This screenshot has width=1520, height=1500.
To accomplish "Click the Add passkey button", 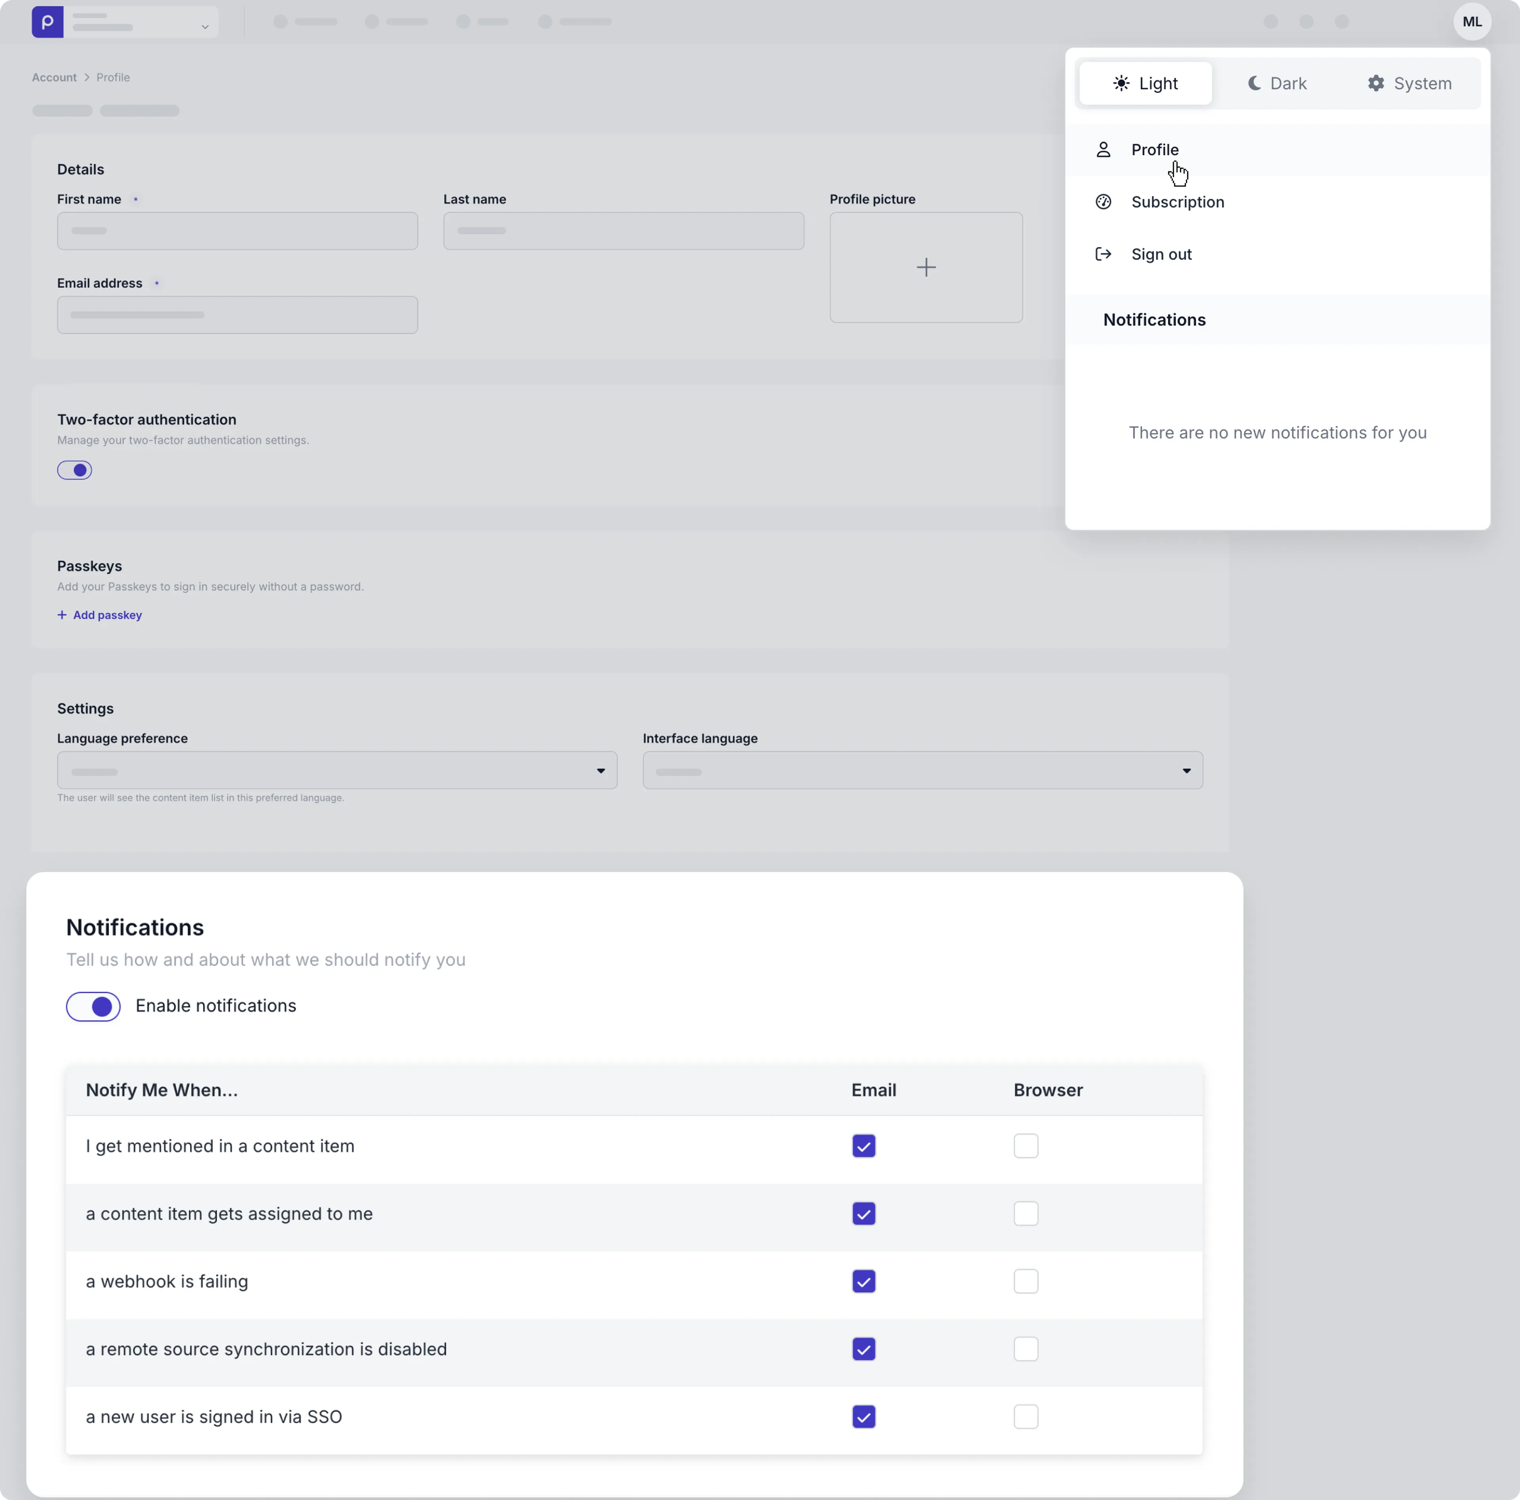I will tap(99, 615).
